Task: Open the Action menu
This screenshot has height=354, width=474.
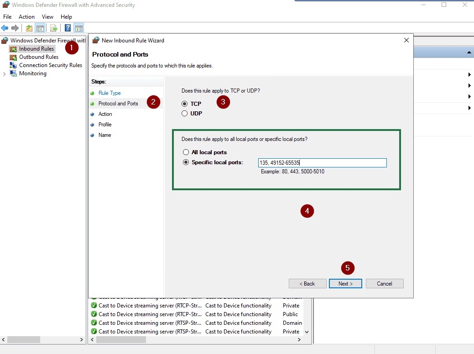Action: 26,17
